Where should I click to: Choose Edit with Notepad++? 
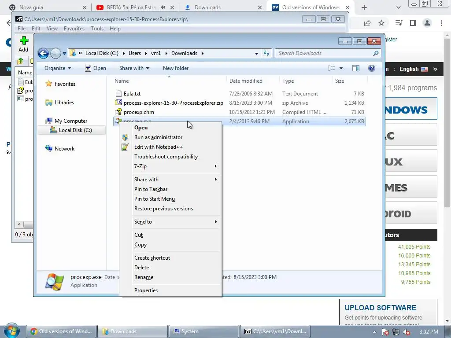[170, 147]
